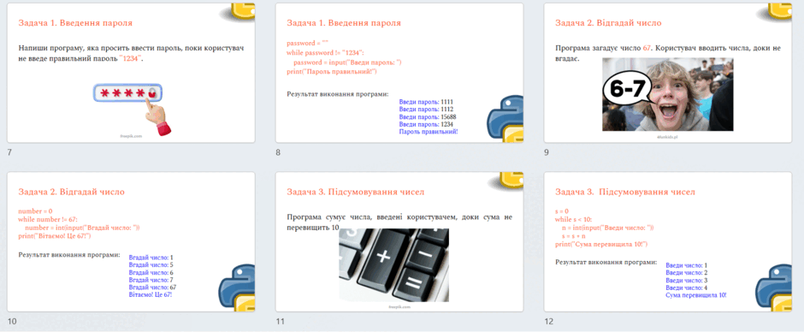Click code line 'while password != "1234":'
This screenshot has width=804, height=332.
(x=326, y=52)
